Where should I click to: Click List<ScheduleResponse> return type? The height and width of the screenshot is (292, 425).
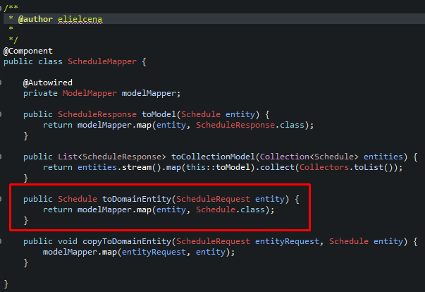(111, 157)
